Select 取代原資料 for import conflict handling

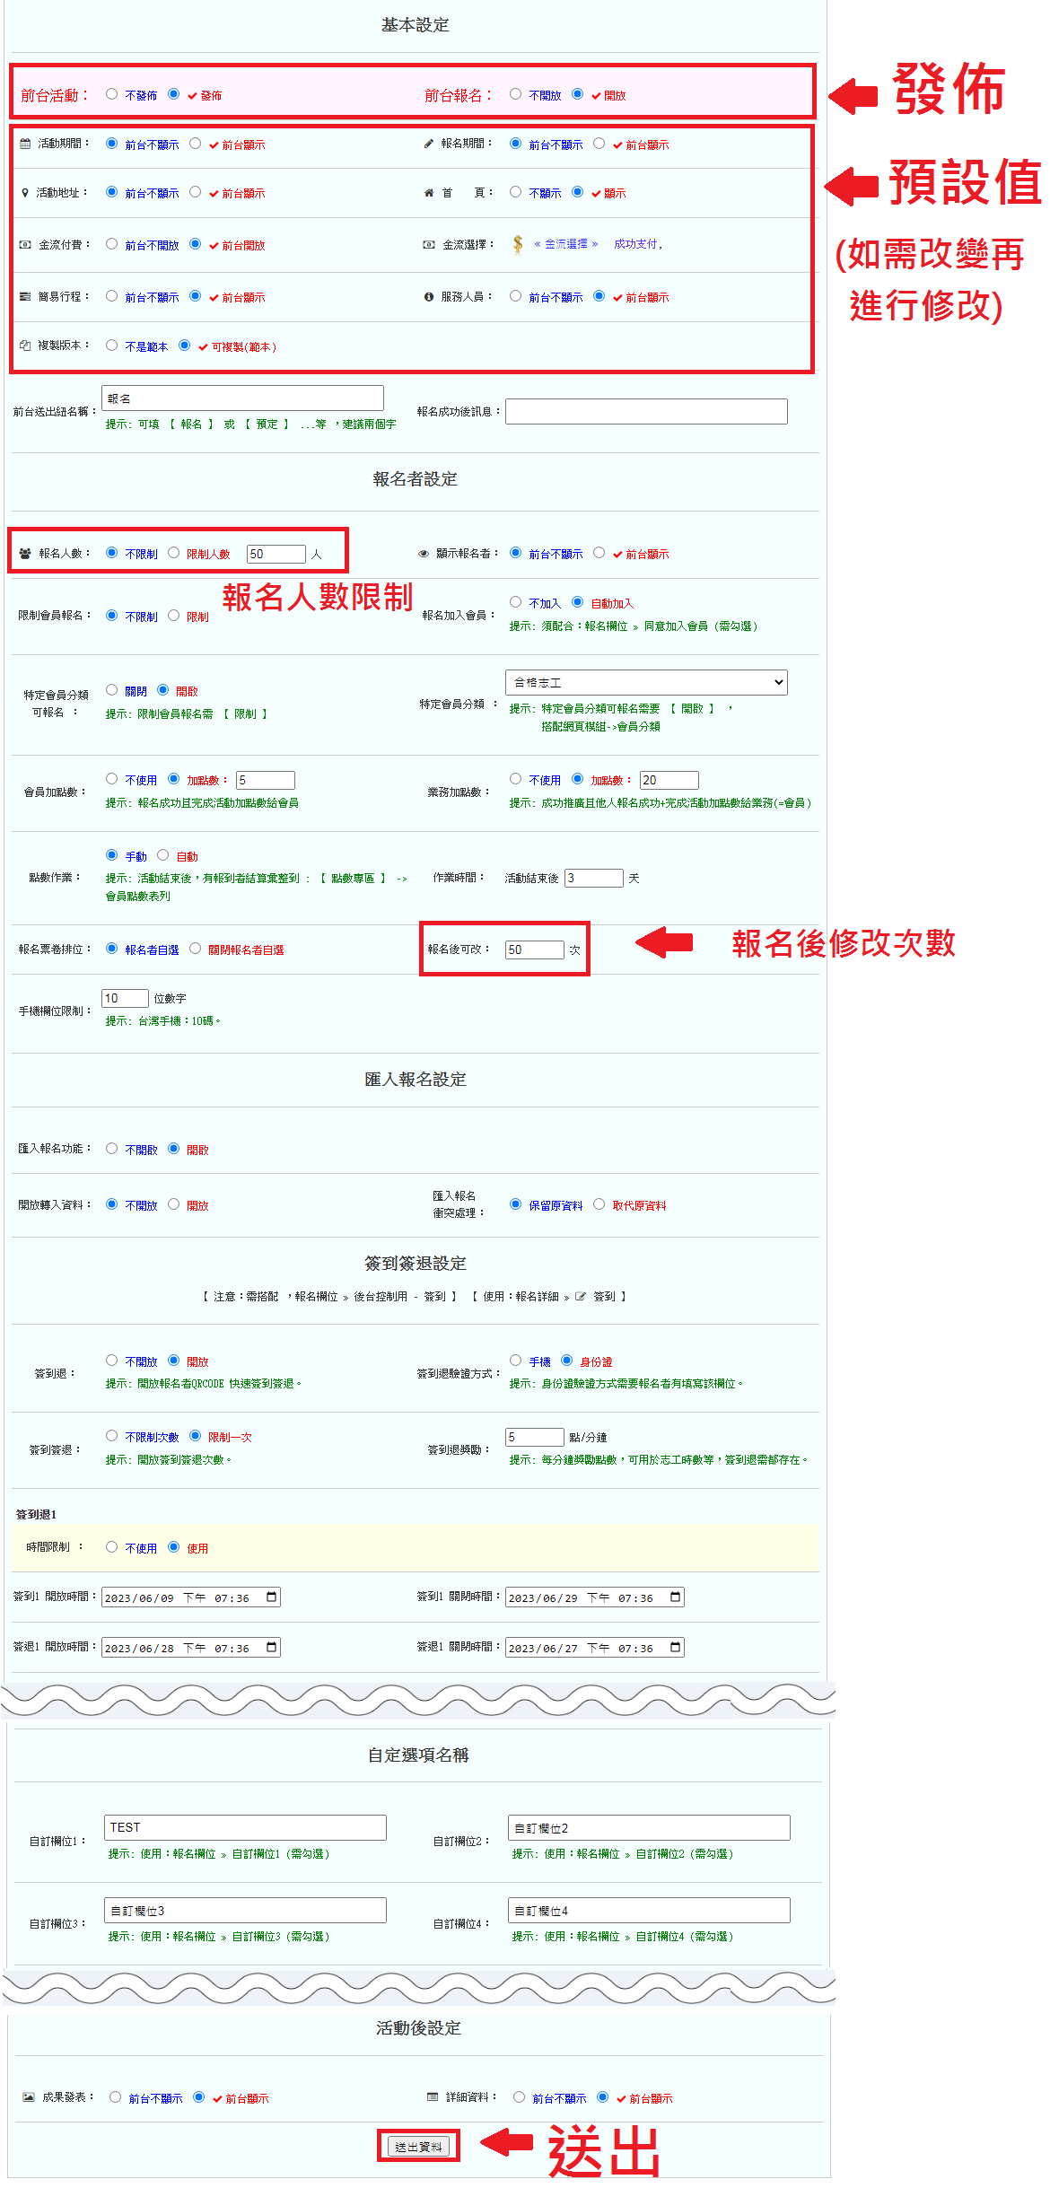click(x=599, y=1204)
